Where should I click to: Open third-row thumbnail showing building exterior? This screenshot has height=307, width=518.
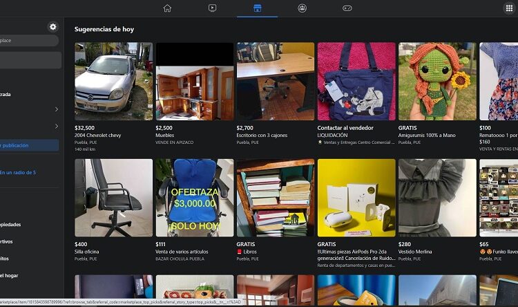pos(437,290)
